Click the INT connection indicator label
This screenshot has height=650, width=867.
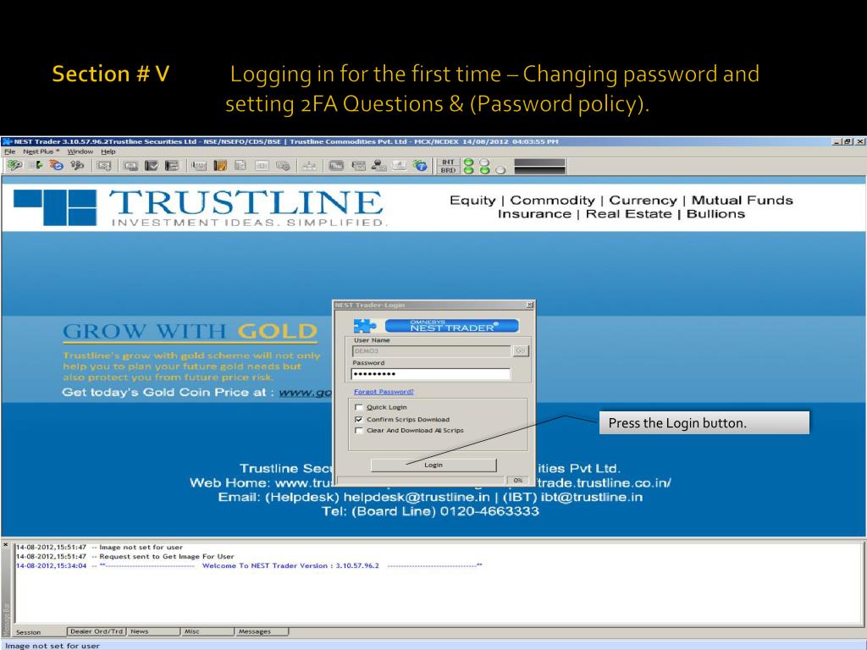click(448, 162)
